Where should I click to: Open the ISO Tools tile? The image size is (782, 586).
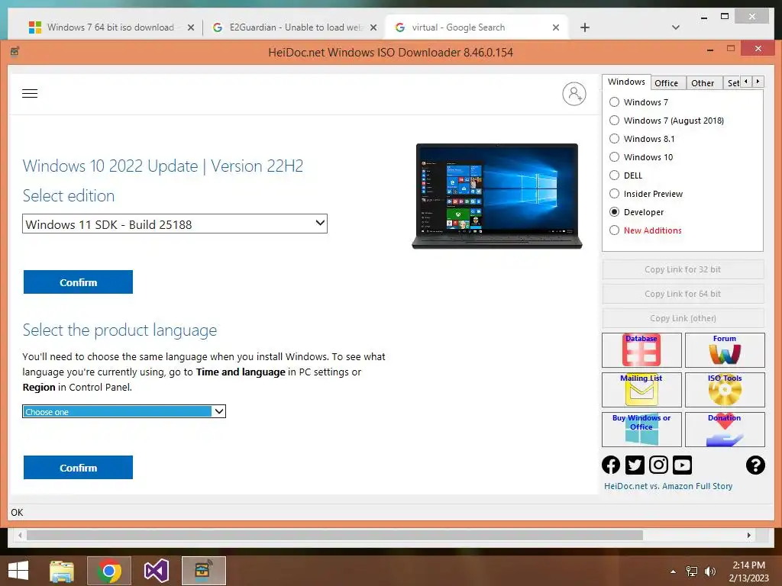click(725, 390)
